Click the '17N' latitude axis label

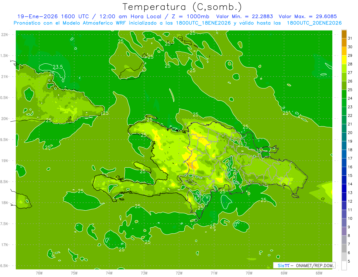[5, 245]
